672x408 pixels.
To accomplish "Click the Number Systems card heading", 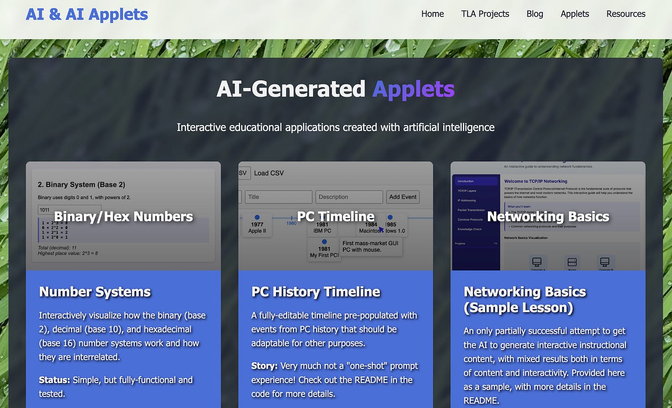I will [95, 292].
